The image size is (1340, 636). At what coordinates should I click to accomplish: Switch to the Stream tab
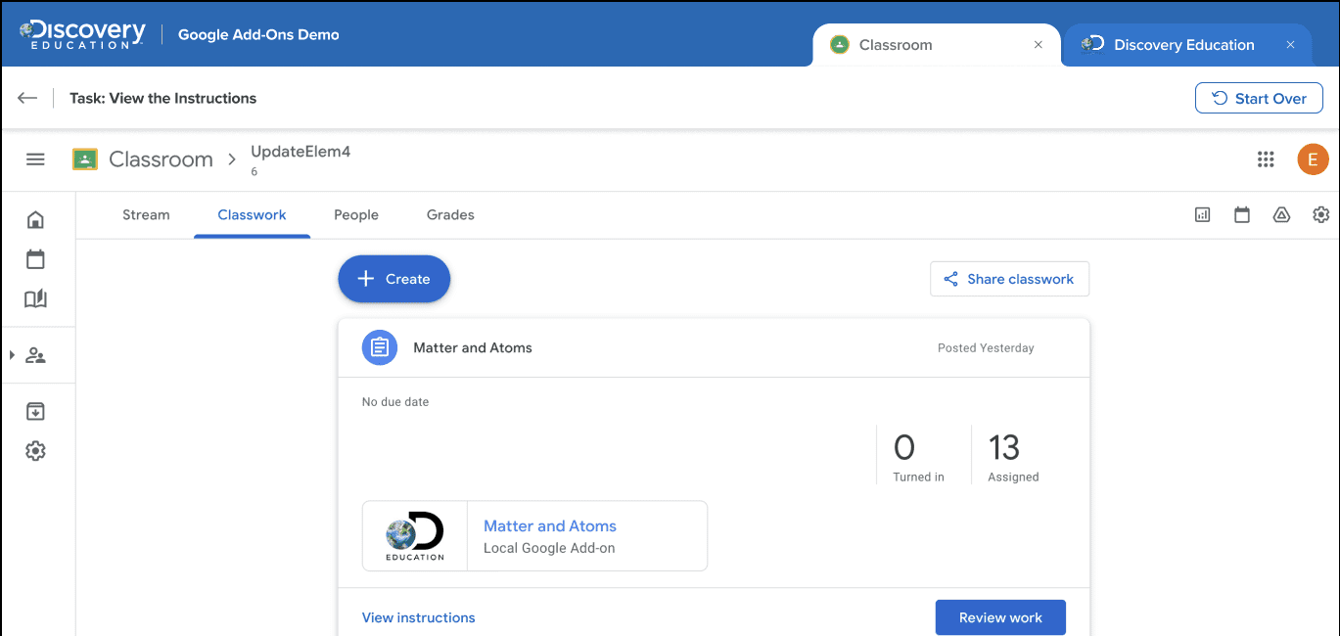146,215
